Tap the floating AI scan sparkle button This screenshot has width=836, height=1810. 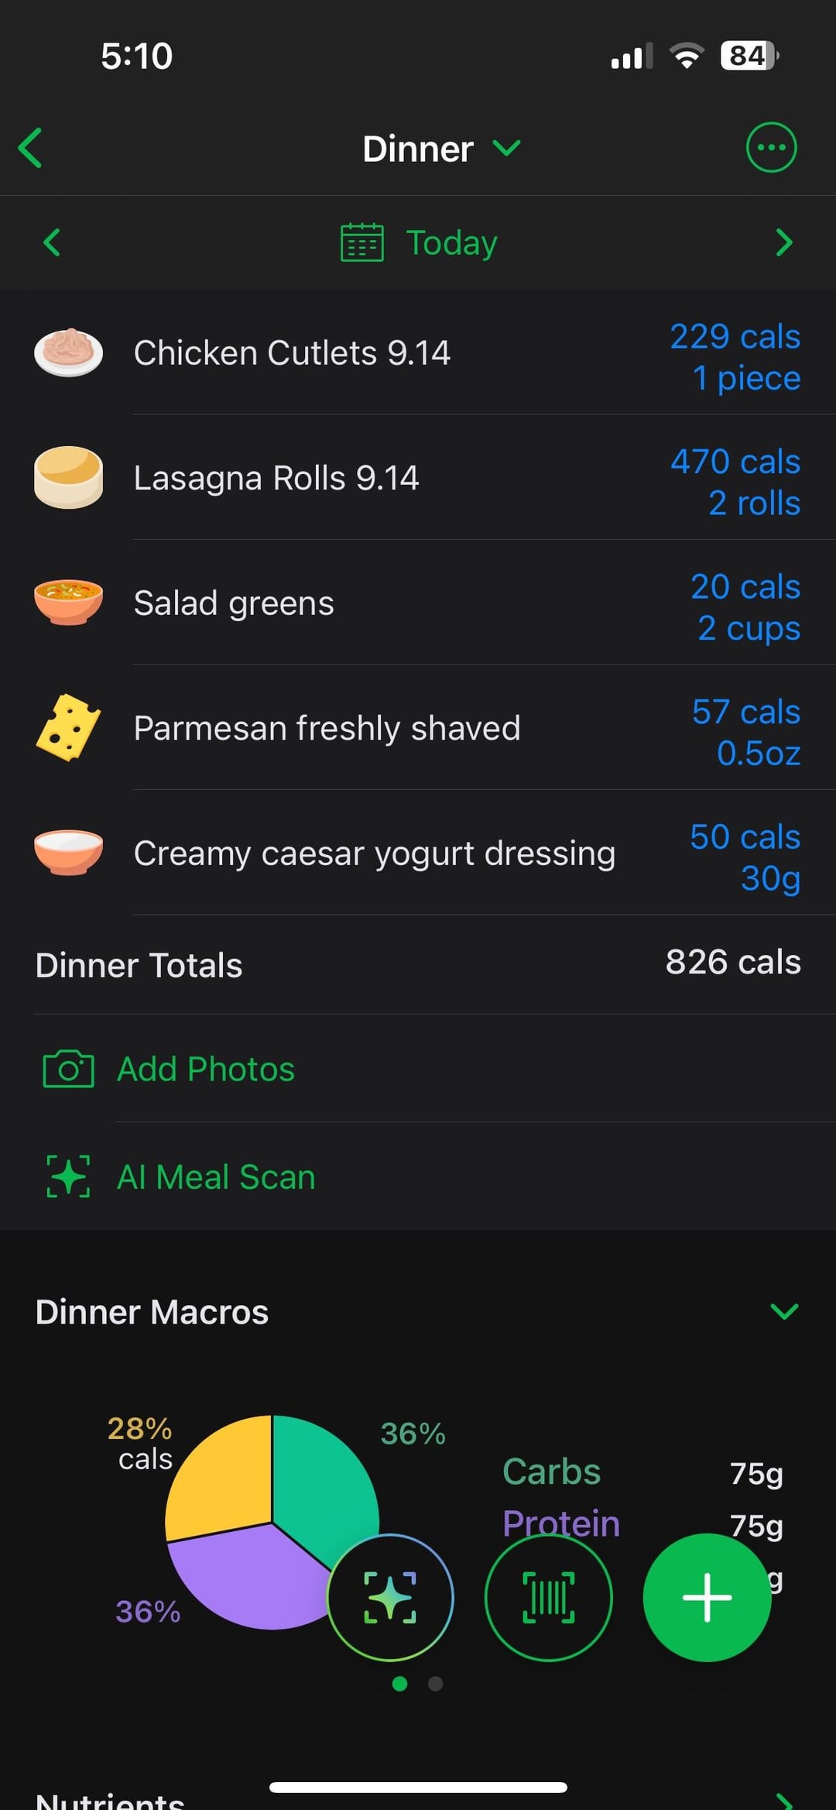click(390, 1597)
